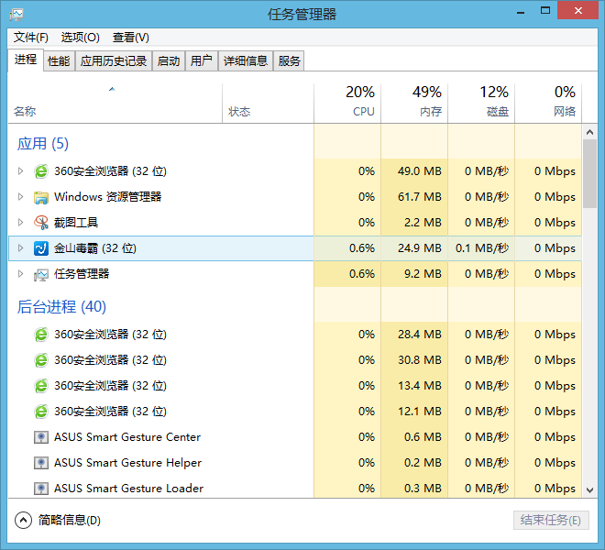This screenshot has width=605, height=550.
Task: Switch to the 详细信息 tab
Action: (246, 61)
